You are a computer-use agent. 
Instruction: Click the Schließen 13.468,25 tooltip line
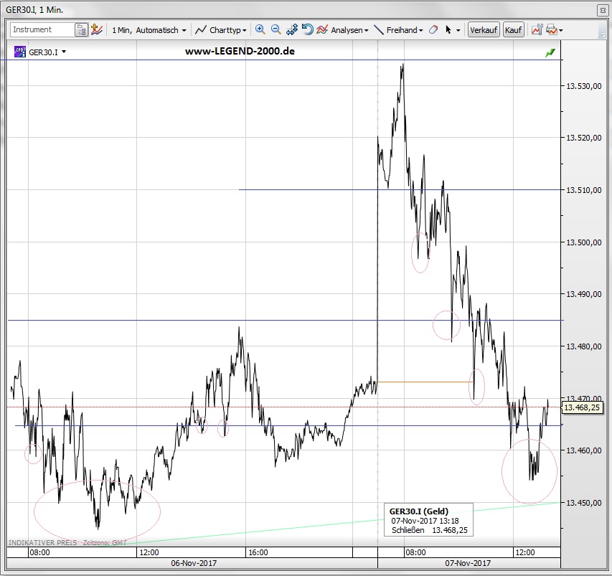click(x=429, y=530)
